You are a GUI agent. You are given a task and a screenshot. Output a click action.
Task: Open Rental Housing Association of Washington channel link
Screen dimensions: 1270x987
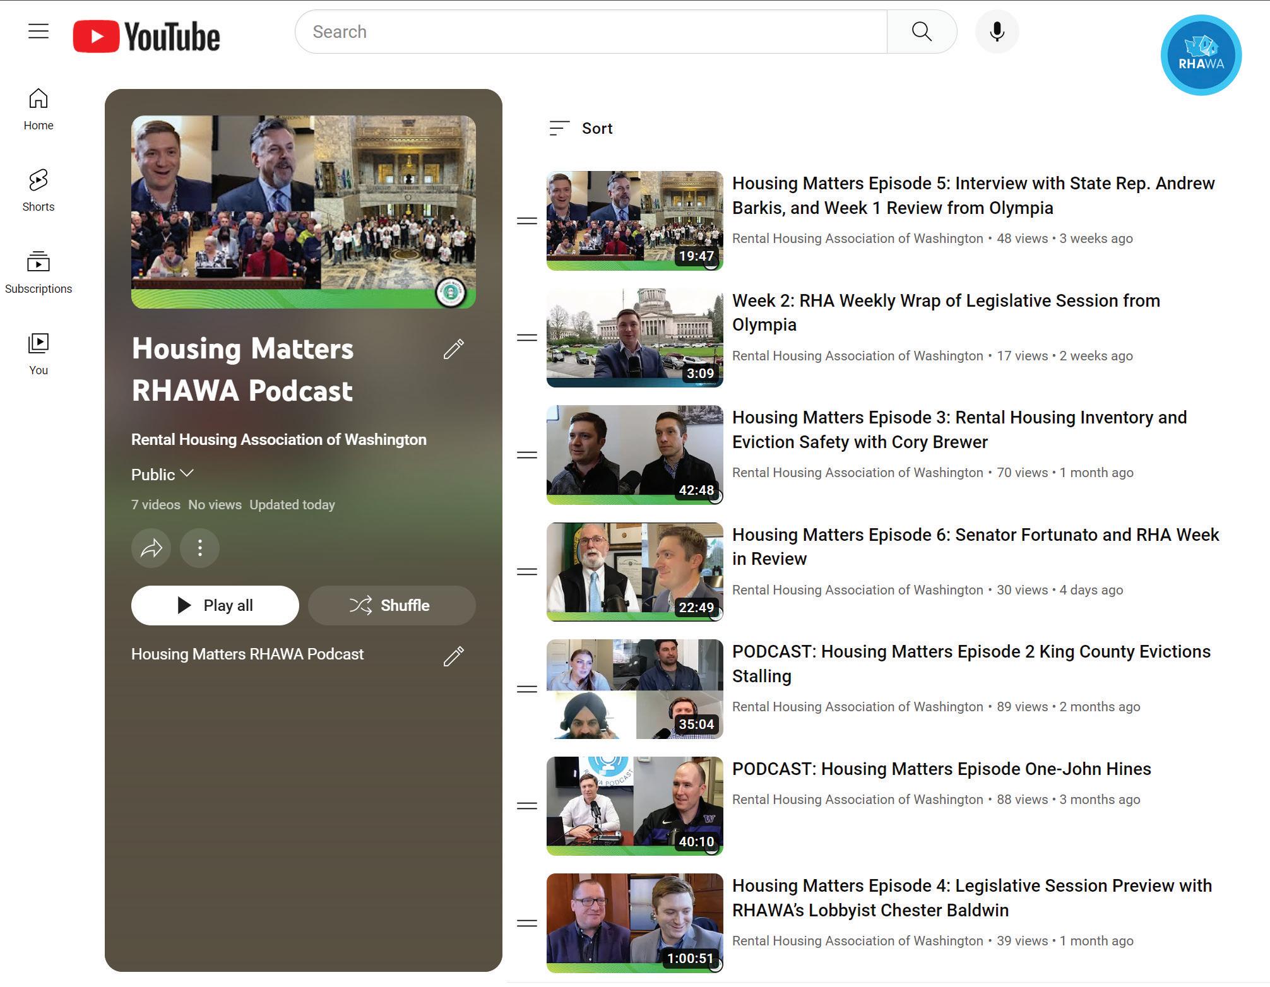(278, 440)
